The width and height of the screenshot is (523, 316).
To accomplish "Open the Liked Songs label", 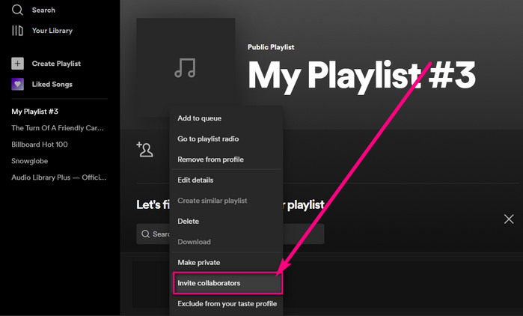I will click(52, 84).
